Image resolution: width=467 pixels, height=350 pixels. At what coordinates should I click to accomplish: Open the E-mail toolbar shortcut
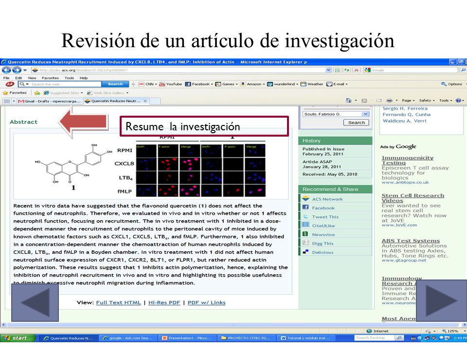pyautogui.click(x=337, y=84)
